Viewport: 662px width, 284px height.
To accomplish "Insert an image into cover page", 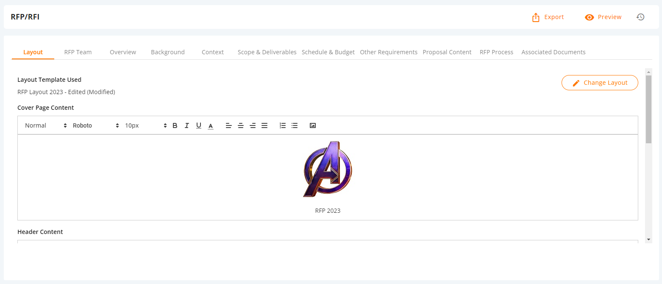I will [x=313, y=125].
